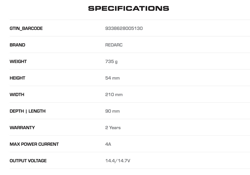Select the 210 mm width value
The image size is (250, 175).
pyautogui.click(x=114, y=95)
